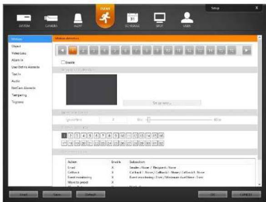Select Object in the left sidebar

(16, 46)
